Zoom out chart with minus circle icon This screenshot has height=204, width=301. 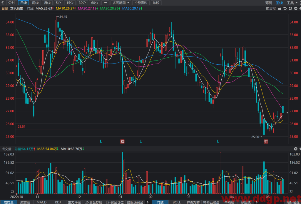click(296, 9)
